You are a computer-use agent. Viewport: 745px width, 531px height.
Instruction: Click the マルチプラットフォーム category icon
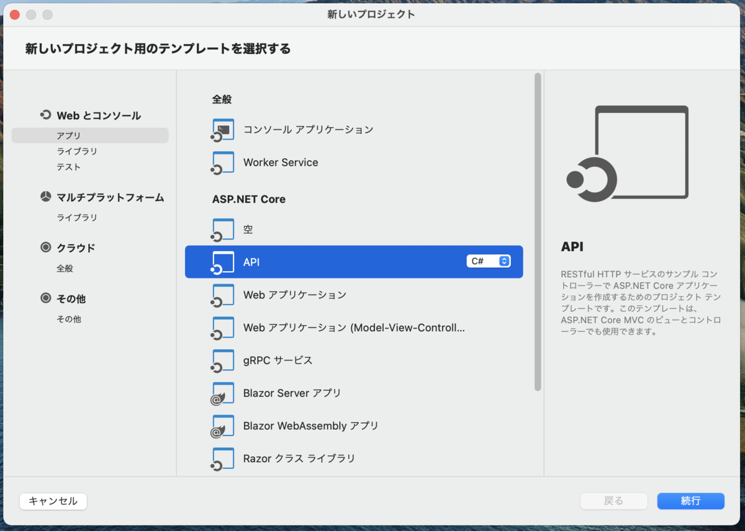[45, 197]
